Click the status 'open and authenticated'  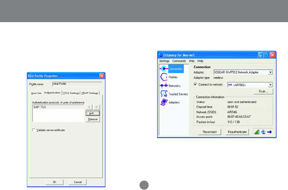click(x=242, y=102)
